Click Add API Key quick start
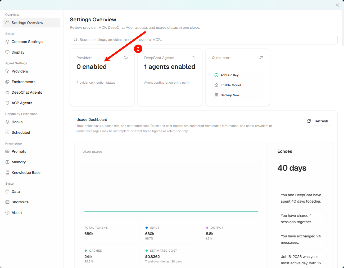This screenshot has height=268, width=344. (238, 75)
